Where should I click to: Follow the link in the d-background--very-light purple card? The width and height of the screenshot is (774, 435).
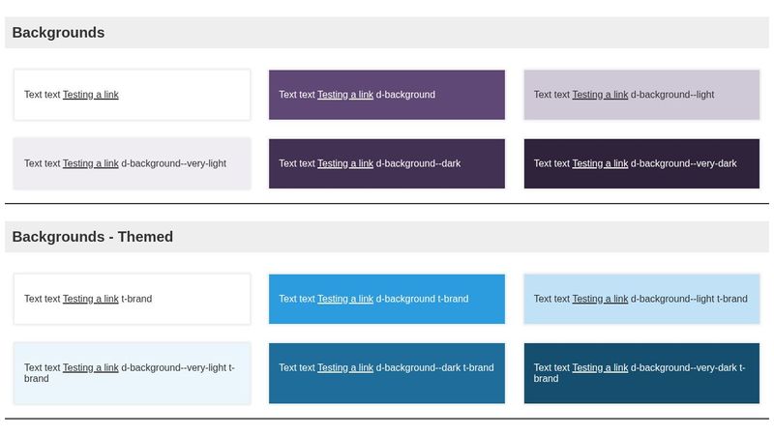[91, 163]
